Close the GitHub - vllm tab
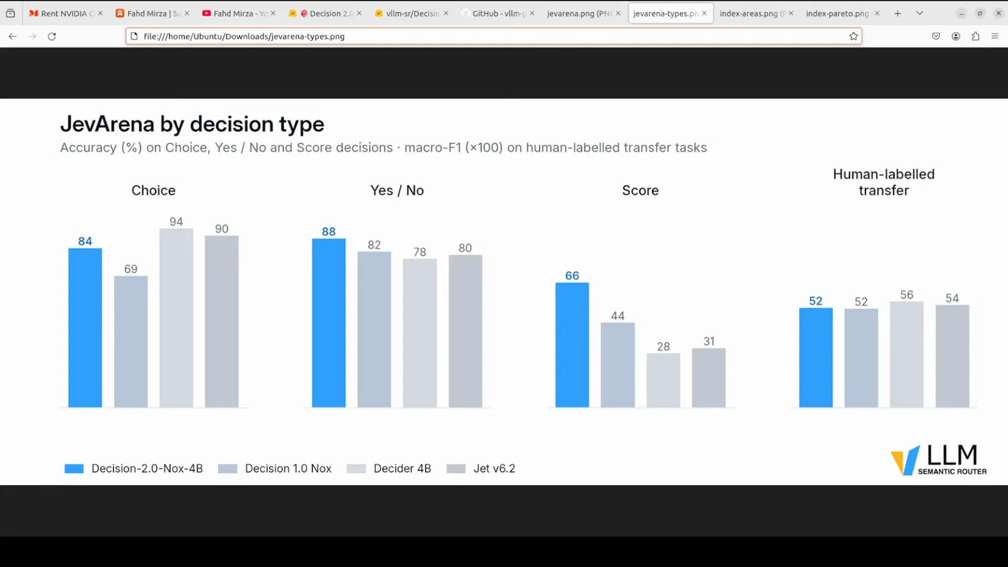The image size is (1008, 567). (x=532, y=13)
